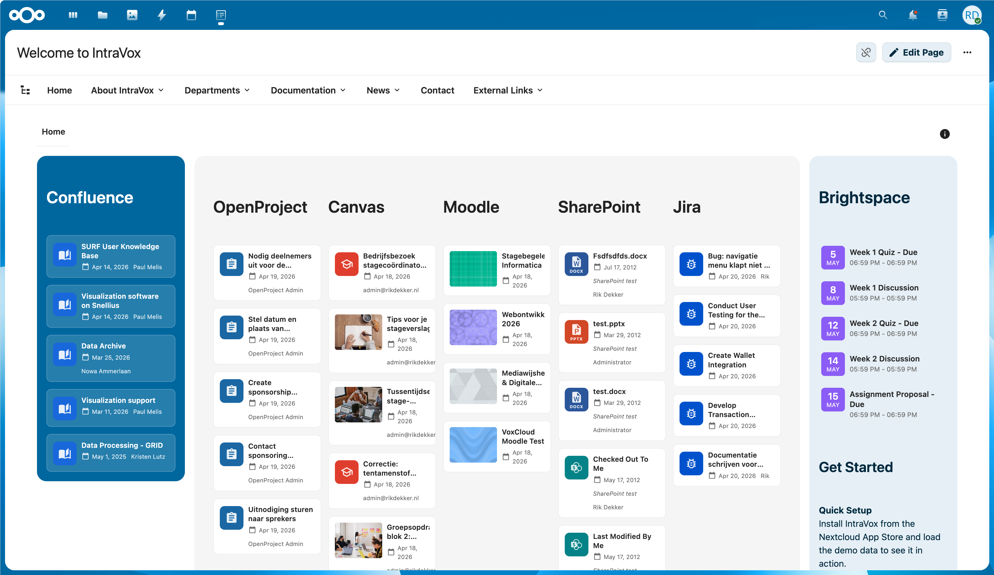Screen dimensions: 994x575
Task: Click the VoxCloud Moodle Test thumbnail
Action: 473,445
